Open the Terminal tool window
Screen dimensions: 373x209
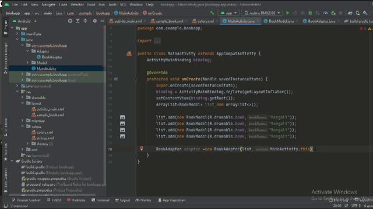tap(100, 200)
